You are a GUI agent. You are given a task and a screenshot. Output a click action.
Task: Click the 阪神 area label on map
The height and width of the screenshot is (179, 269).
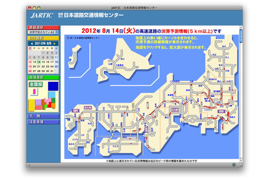146,129
